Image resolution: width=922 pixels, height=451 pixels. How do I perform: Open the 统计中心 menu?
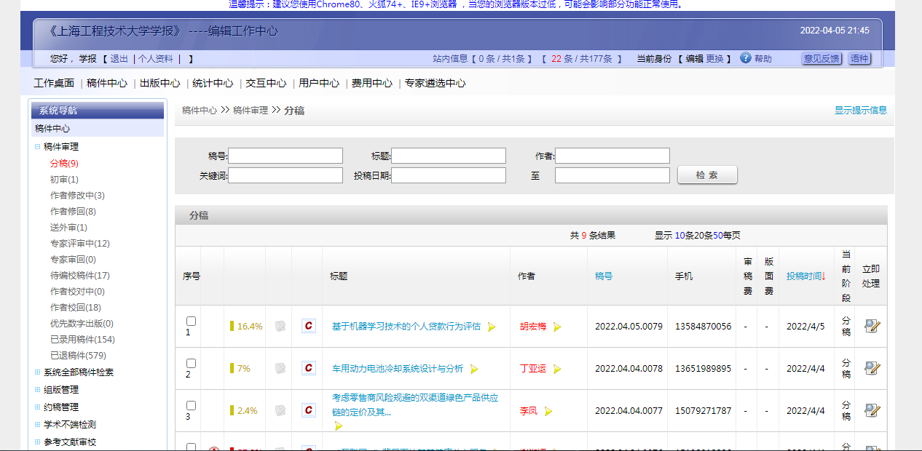pos(213,83)
